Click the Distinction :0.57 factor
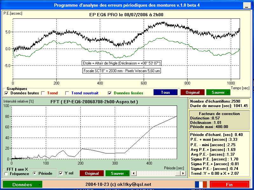 205,118
